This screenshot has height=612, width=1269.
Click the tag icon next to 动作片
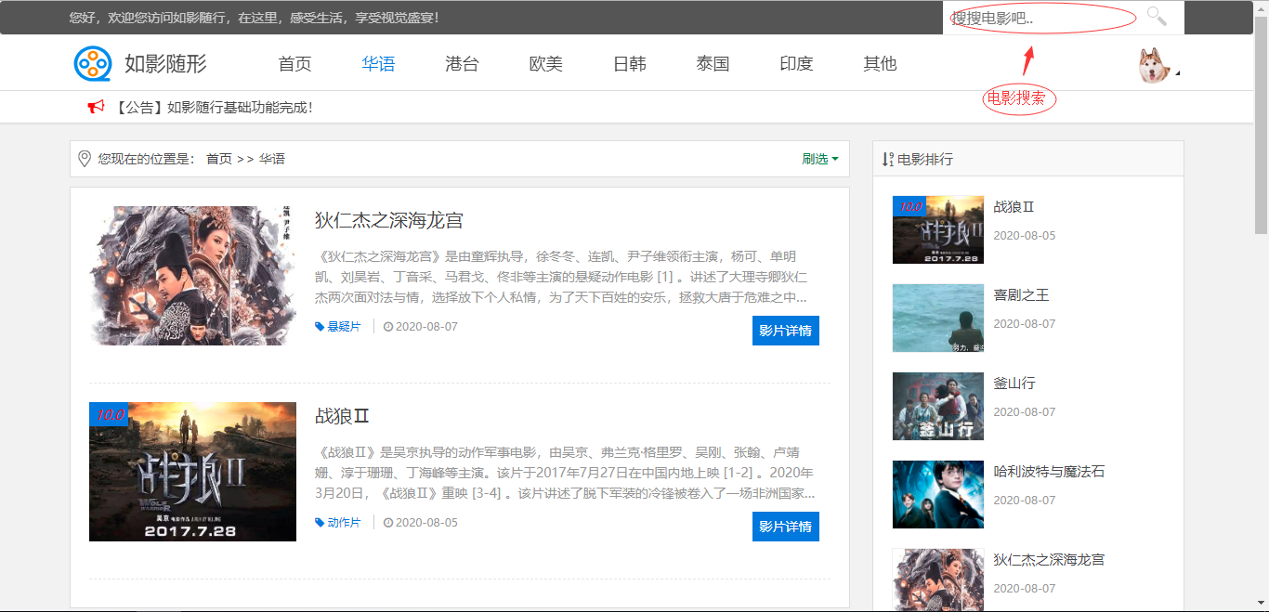click(320, 523)
